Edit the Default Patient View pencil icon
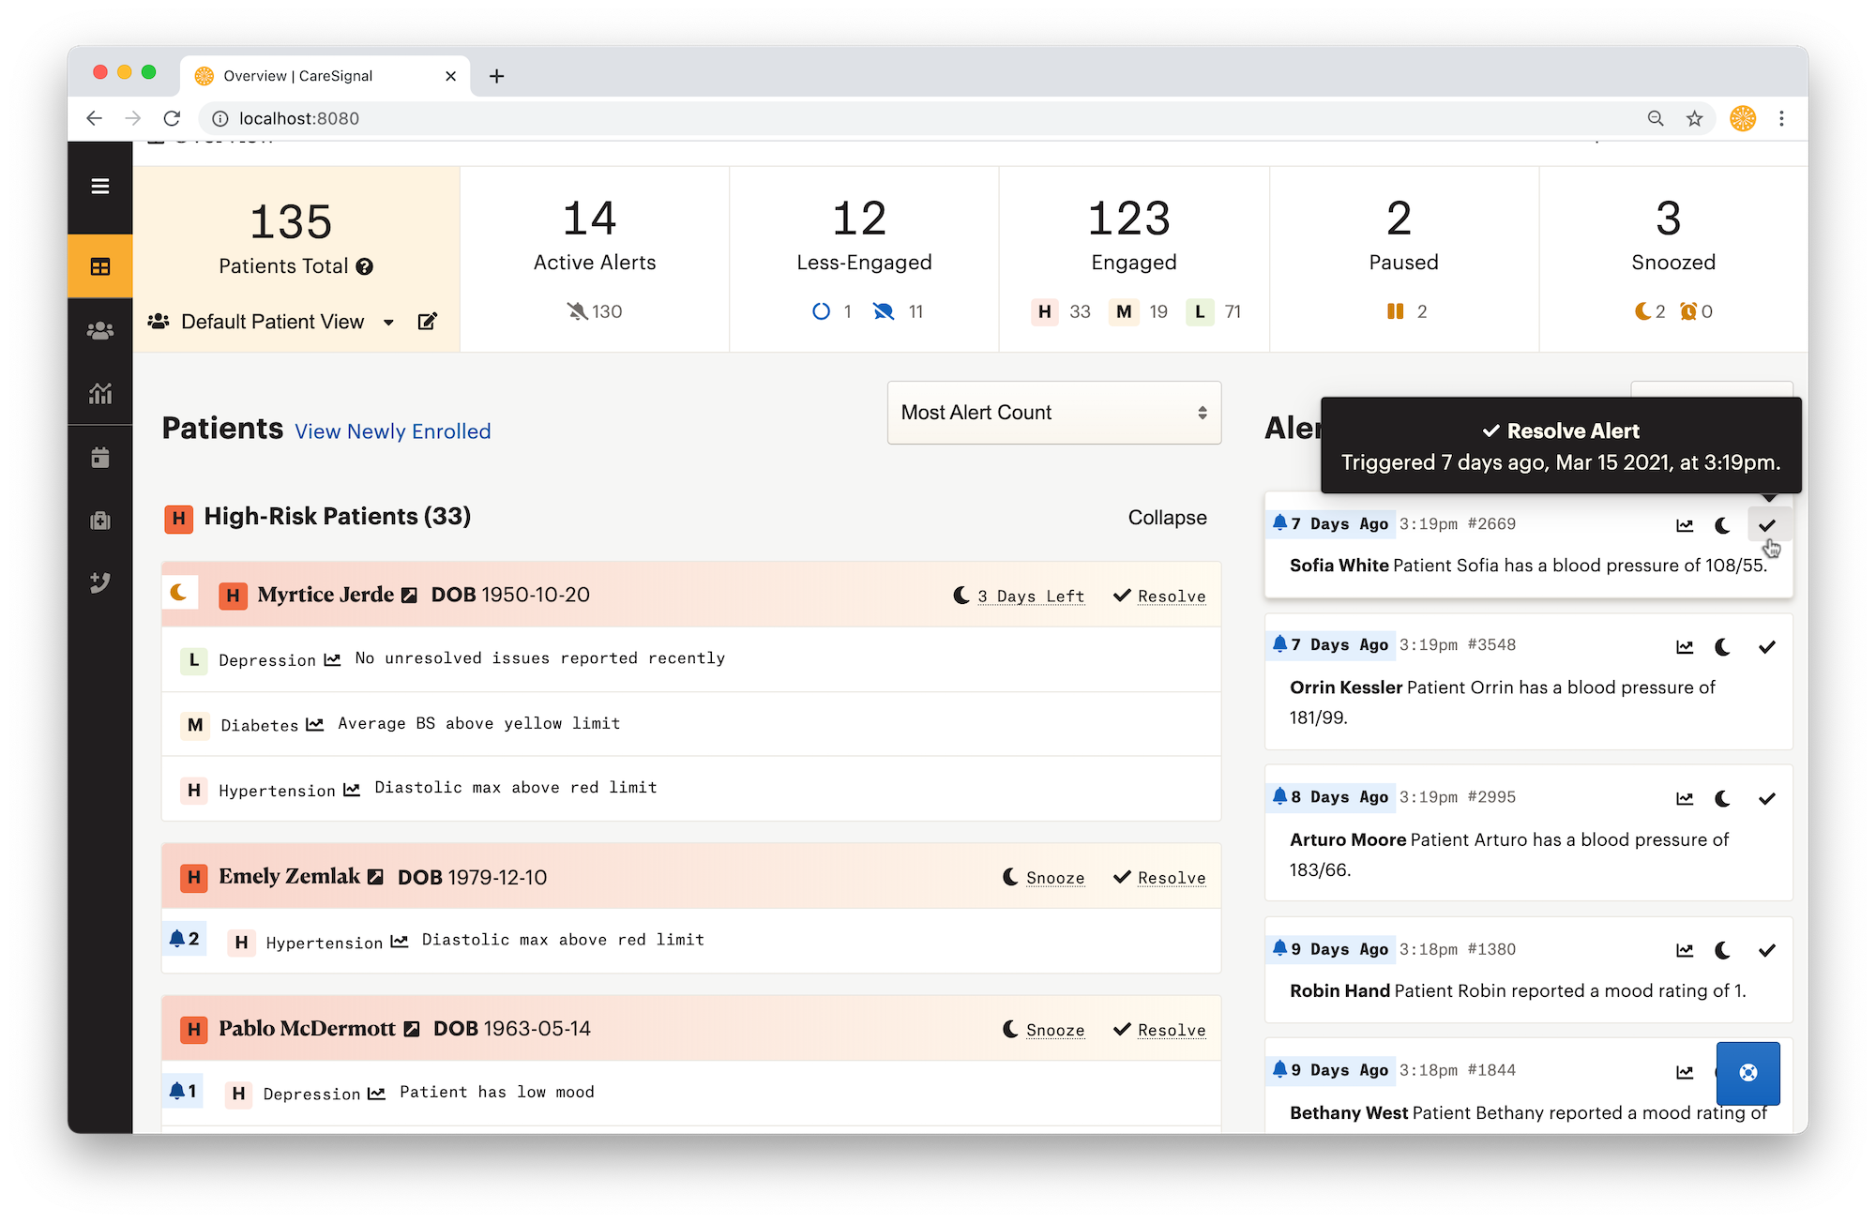Viewport: 1876px width, 1223px height. pos(427,322)
